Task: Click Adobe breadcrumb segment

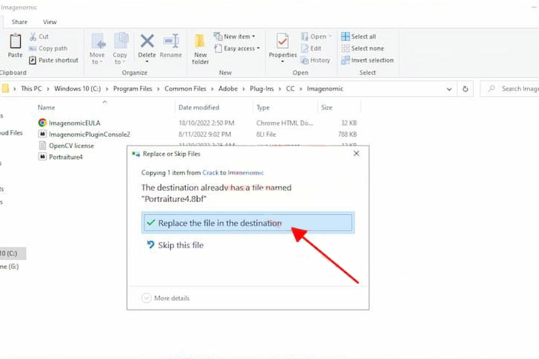Action: pos(228,89)
